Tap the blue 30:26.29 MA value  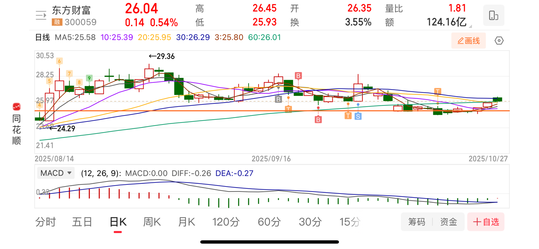coord(193,37)
